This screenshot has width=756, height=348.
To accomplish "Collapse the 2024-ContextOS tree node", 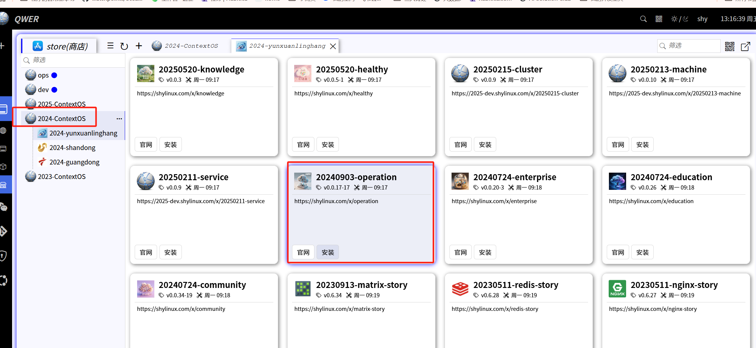I will (62, 119).
